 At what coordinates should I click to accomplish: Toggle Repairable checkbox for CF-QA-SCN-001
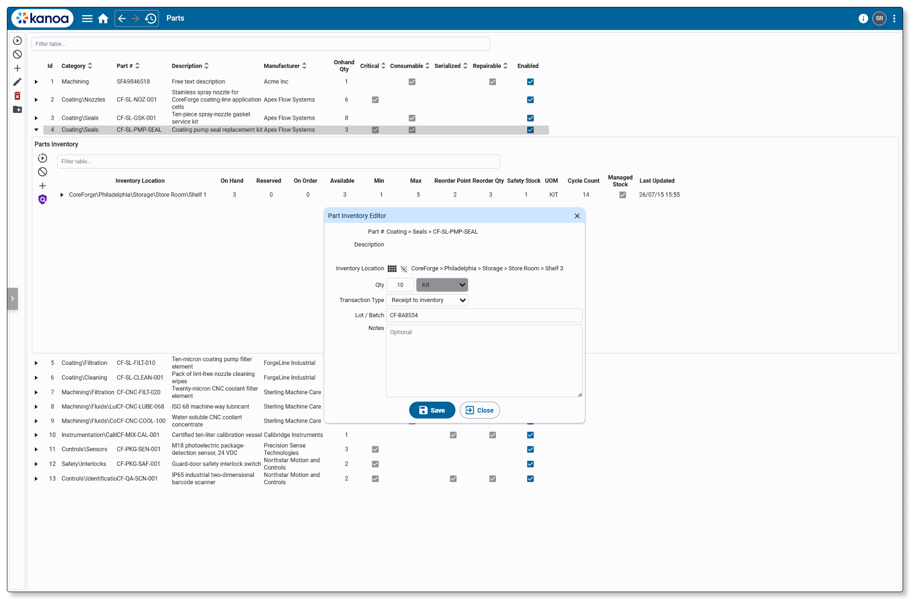(493, 479)
